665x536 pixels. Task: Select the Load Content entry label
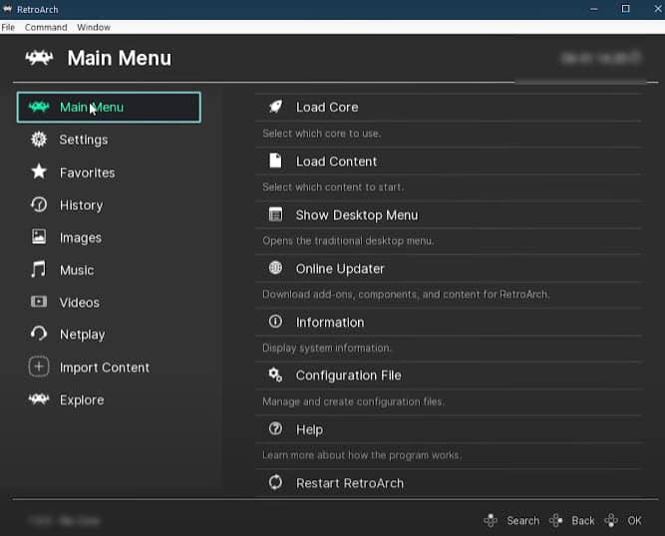[x=336, y=161]
